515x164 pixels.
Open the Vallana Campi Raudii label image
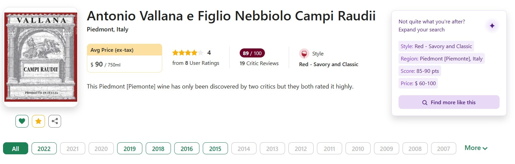coord(41,57)
